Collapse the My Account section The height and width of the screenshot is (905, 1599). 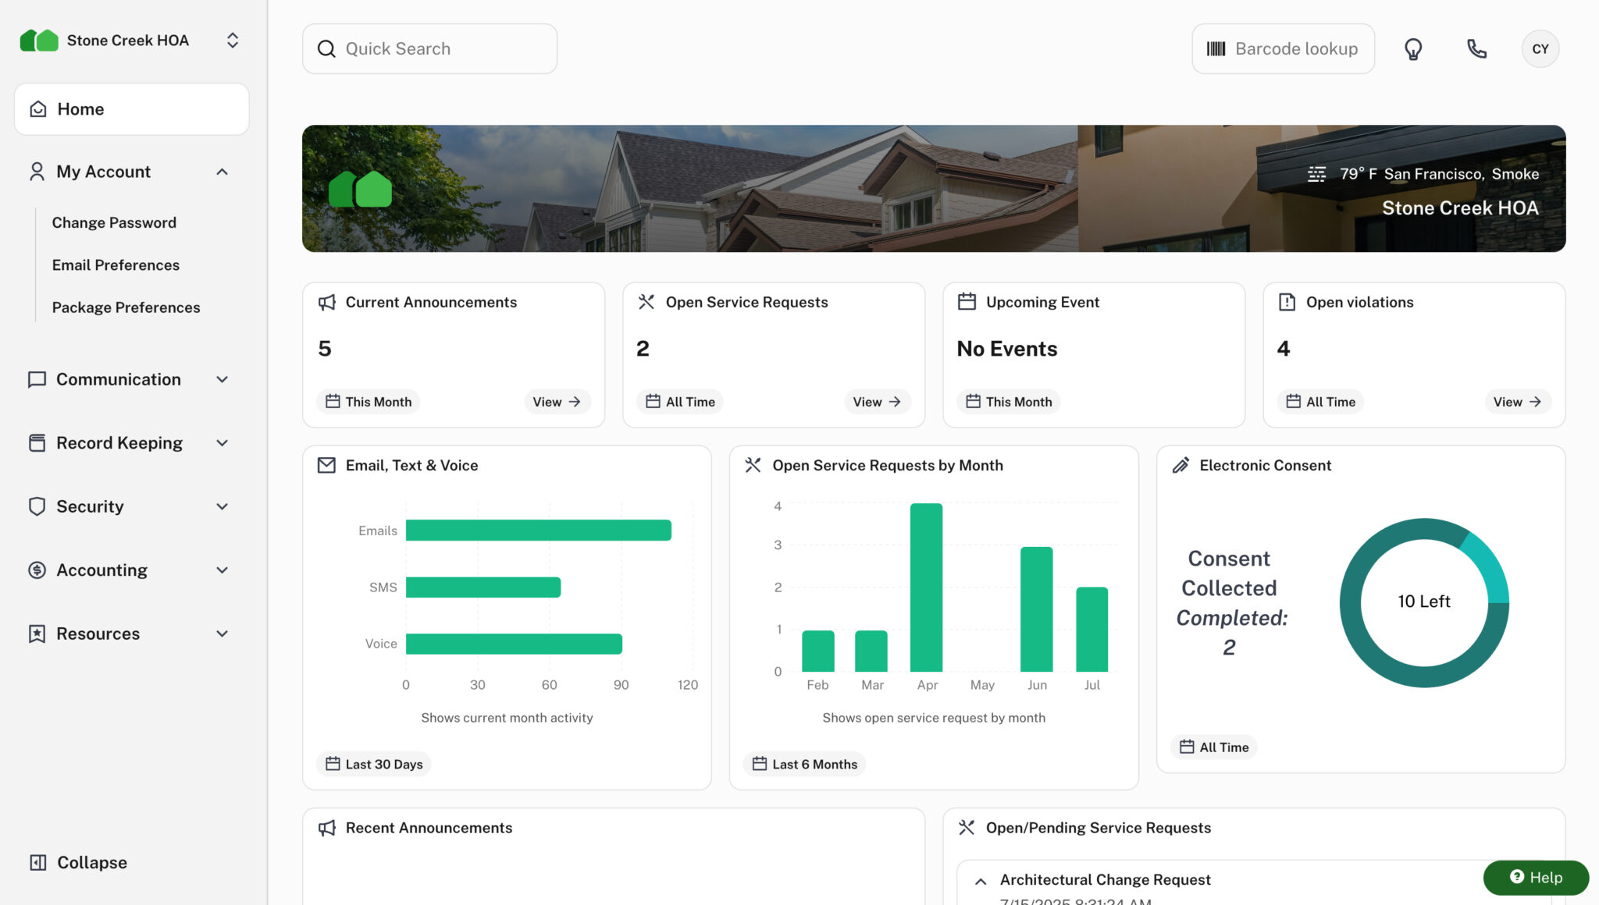[x=223, y=172]
